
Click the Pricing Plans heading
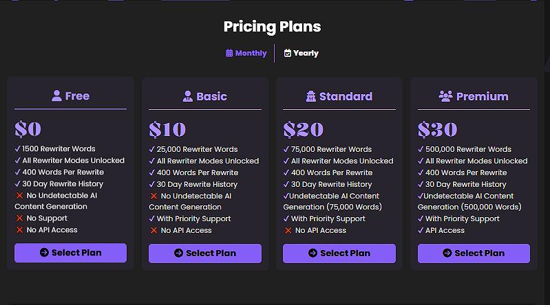click(272, 27)
